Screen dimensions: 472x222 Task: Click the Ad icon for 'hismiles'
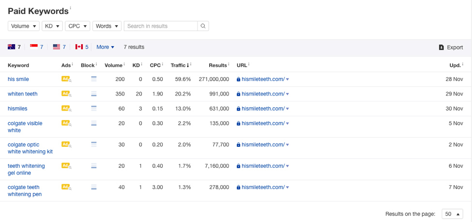[66, 109]
